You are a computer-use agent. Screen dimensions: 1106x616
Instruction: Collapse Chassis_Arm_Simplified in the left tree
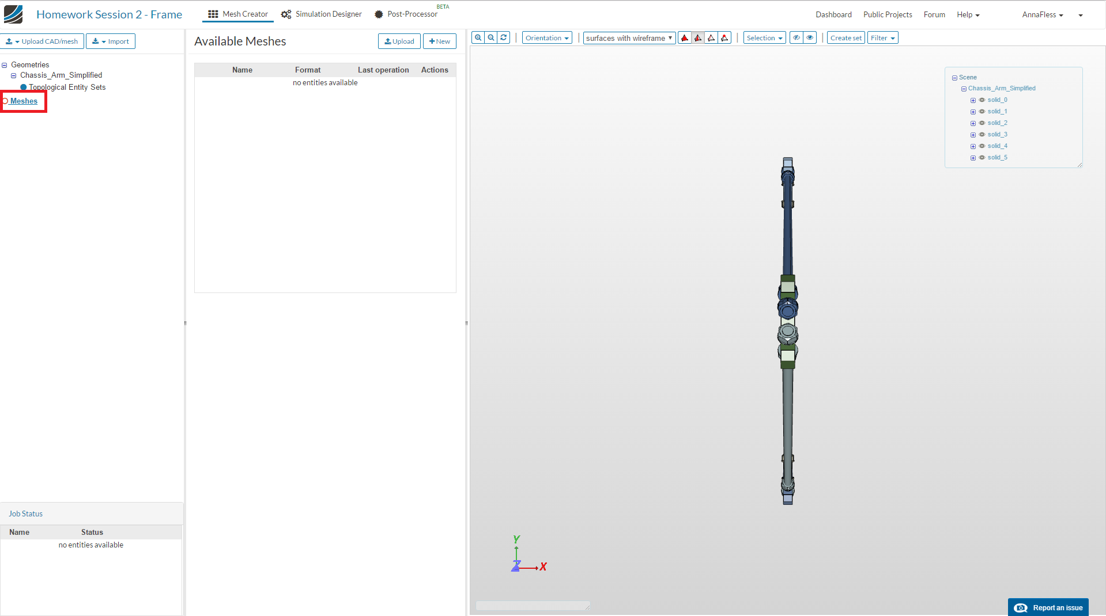click(14, 76)
